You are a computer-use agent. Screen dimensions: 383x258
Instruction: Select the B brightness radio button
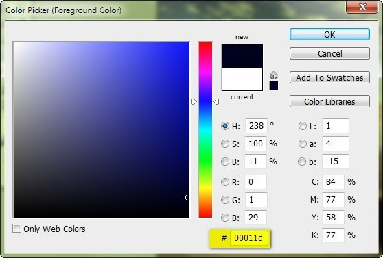coord(225,162)
